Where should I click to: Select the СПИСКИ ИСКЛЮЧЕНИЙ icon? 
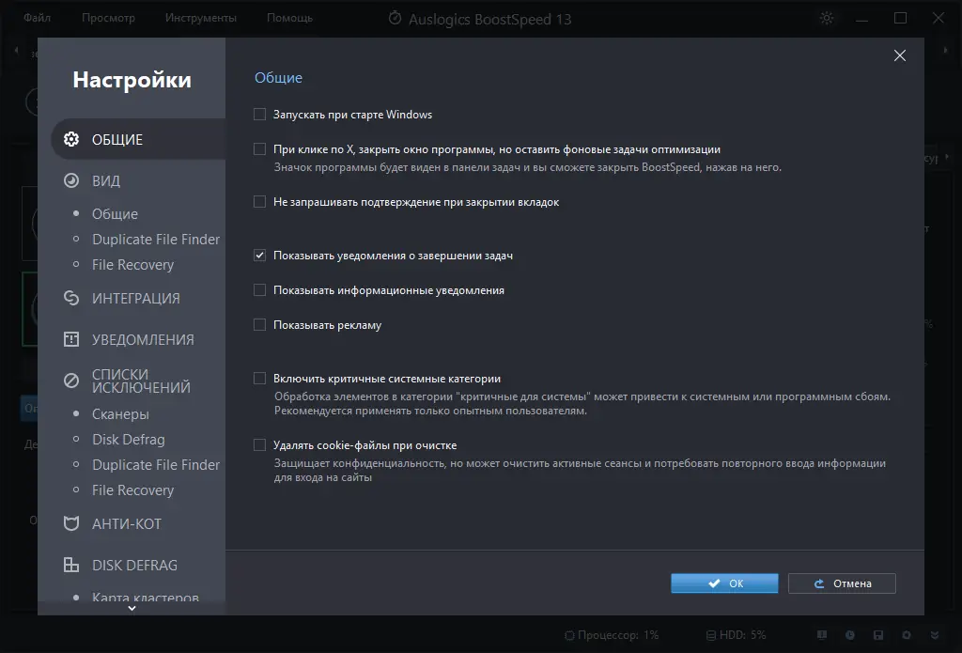click(x=70, y=381)
